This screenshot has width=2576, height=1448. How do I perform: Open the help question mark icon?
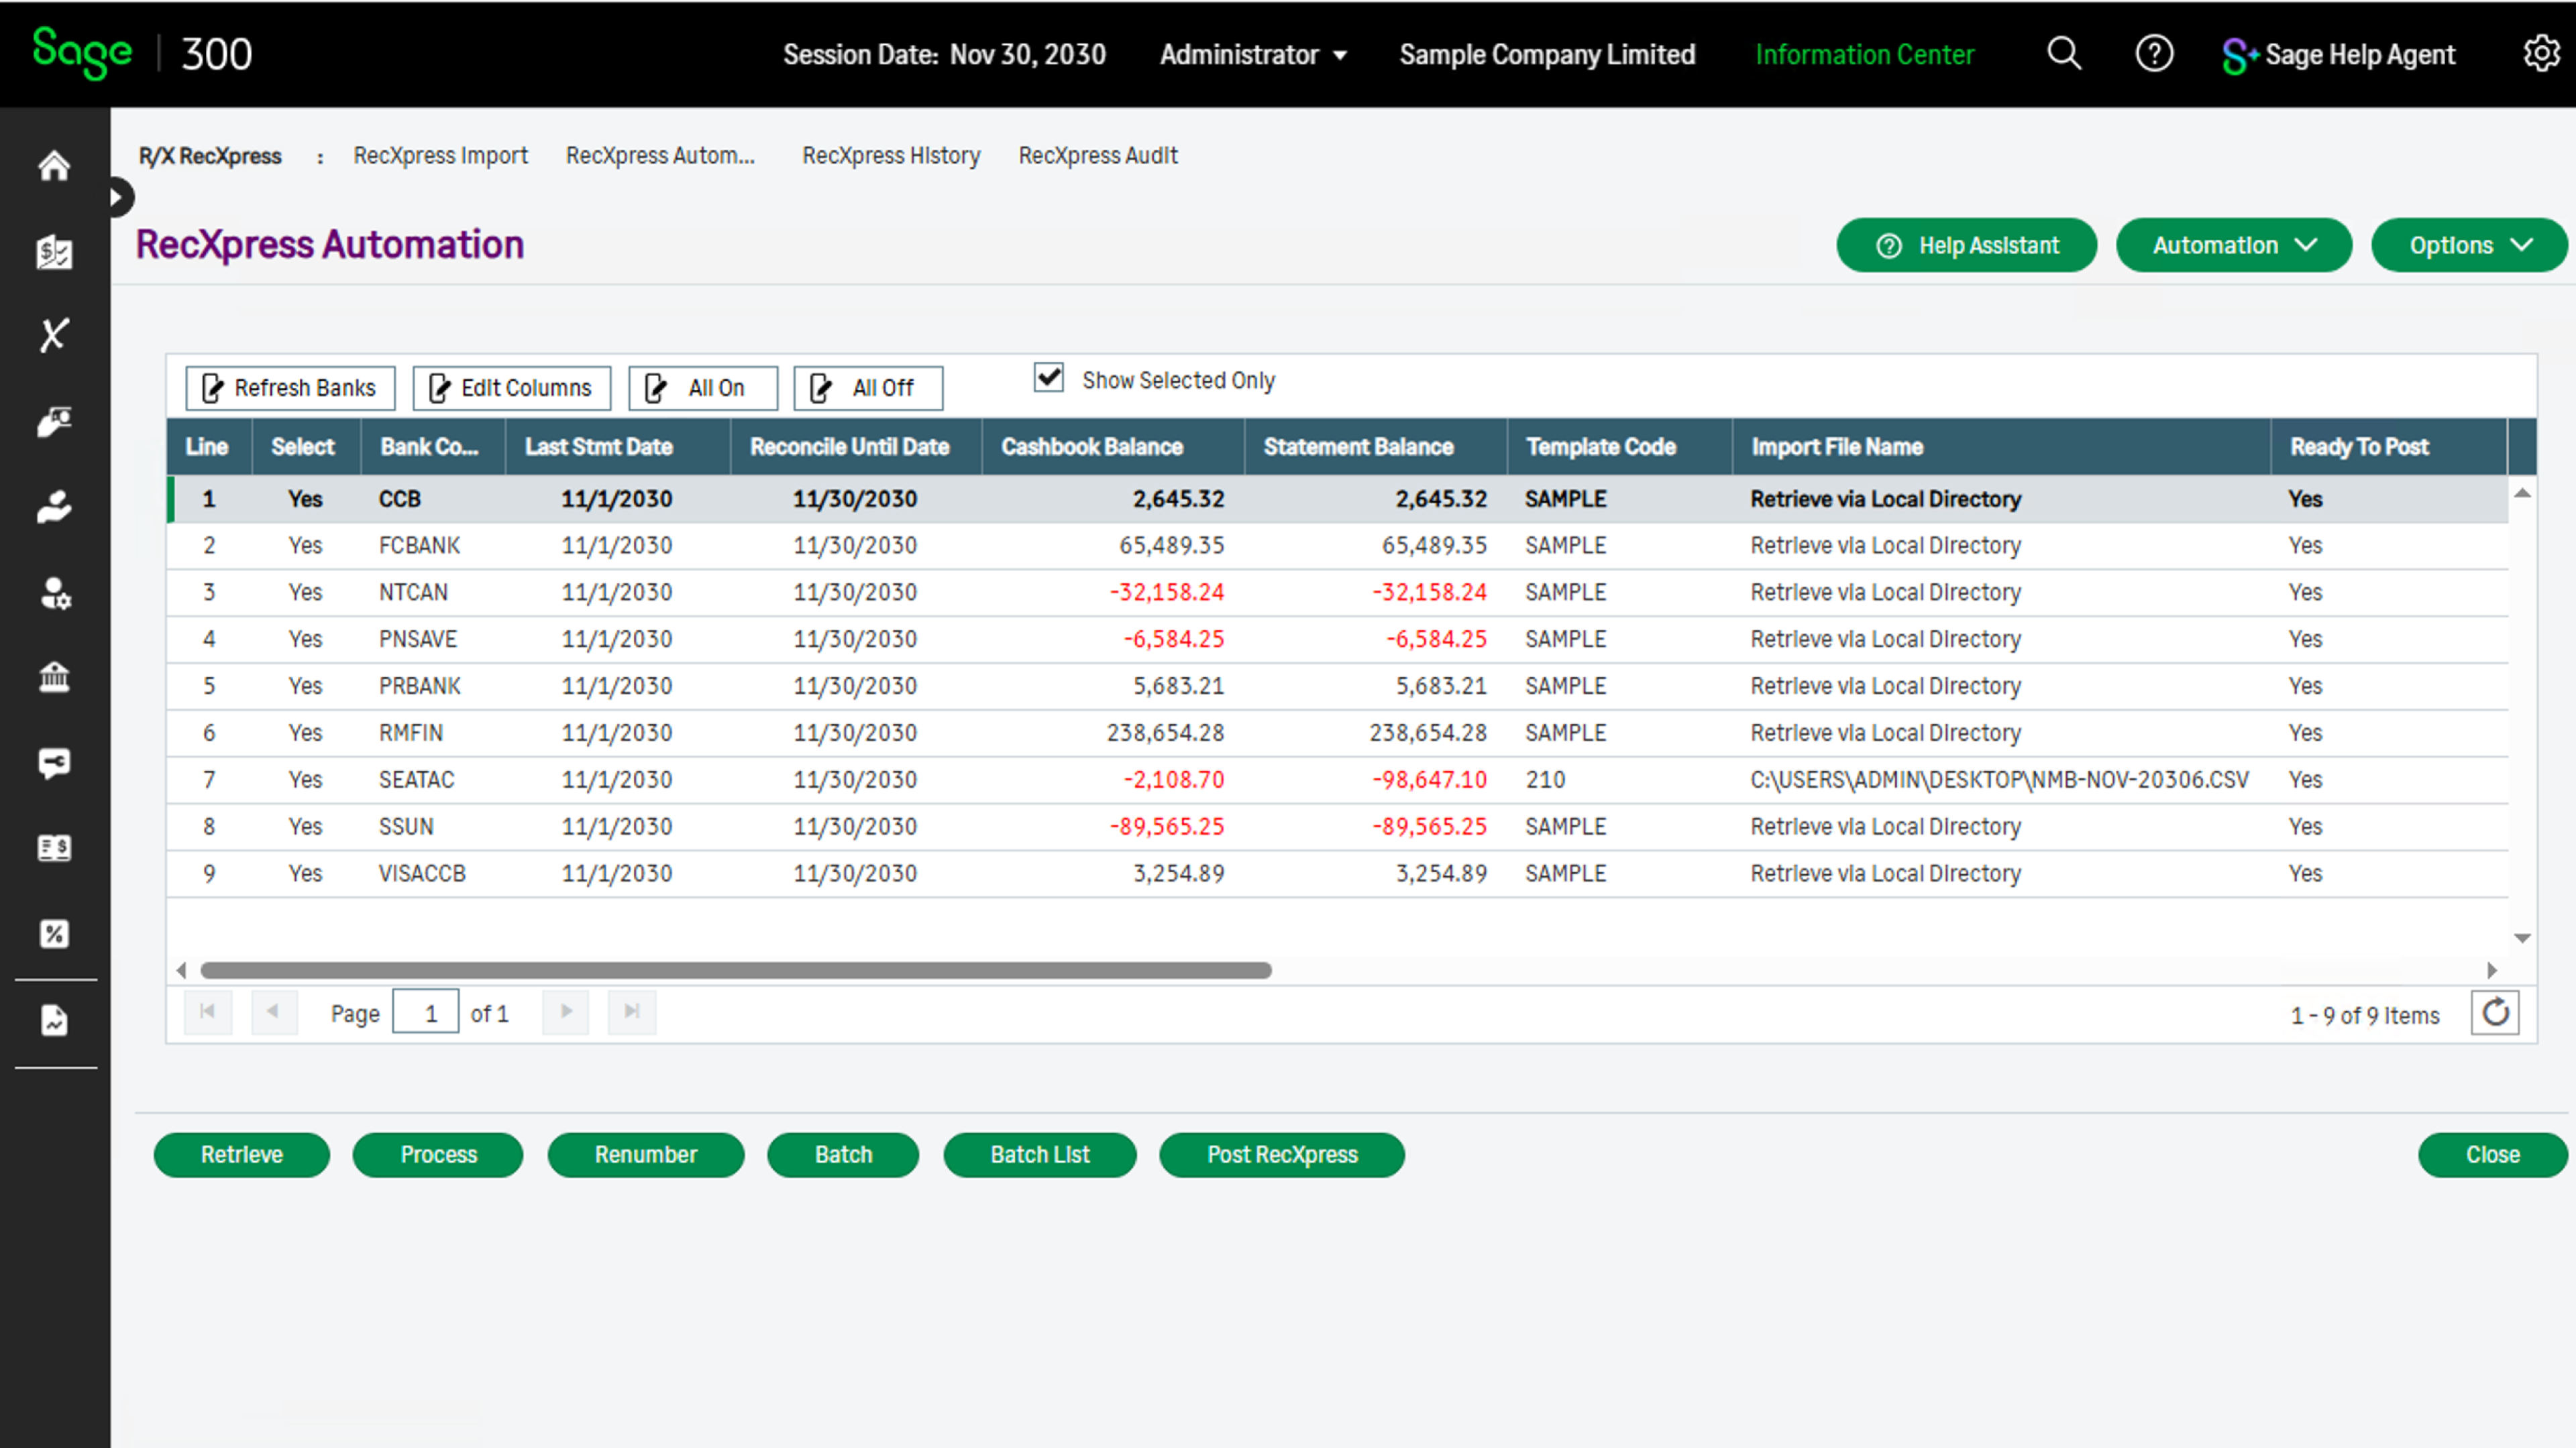[2154, 54]
